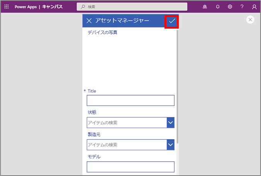Viewport: 261px width, 176px height.
Task: Open notifications bell
Action: [218, 7]
